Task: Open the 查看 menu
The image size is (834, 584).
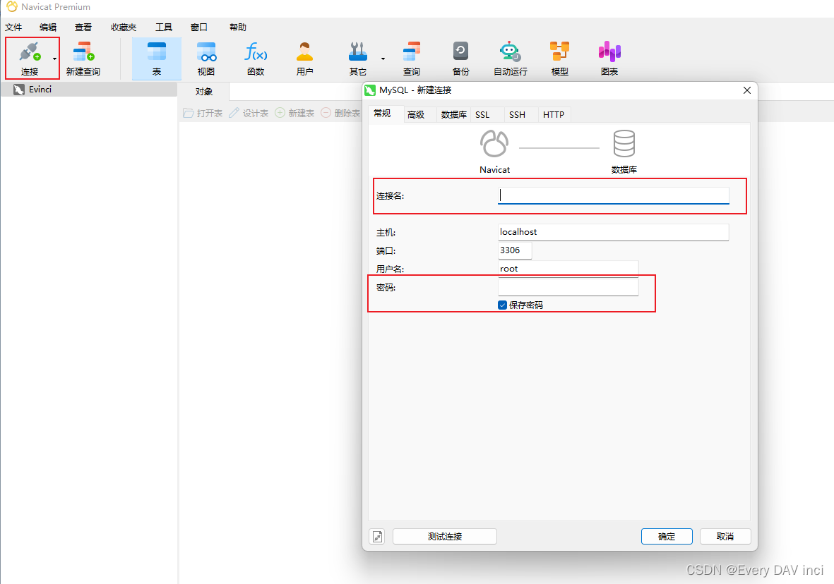Action: coord(83,27)
